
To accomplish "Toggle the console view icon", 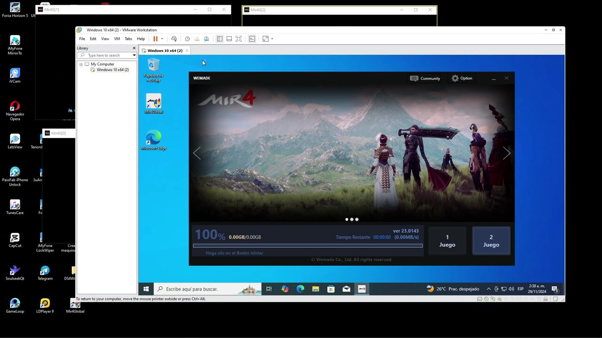I will 252,39.
